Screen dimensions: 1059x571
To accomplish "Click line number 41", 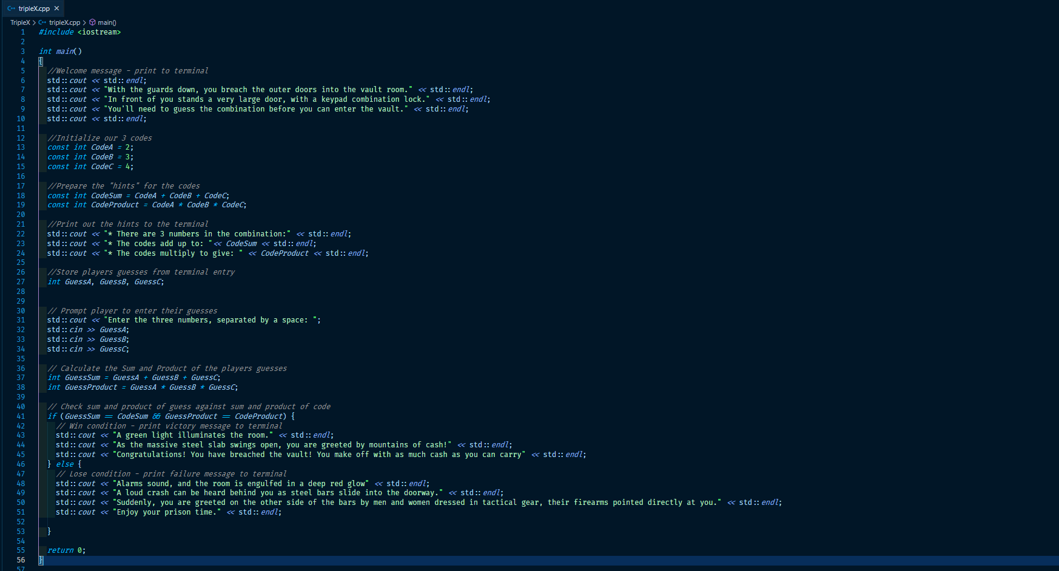I will [21, 416].
